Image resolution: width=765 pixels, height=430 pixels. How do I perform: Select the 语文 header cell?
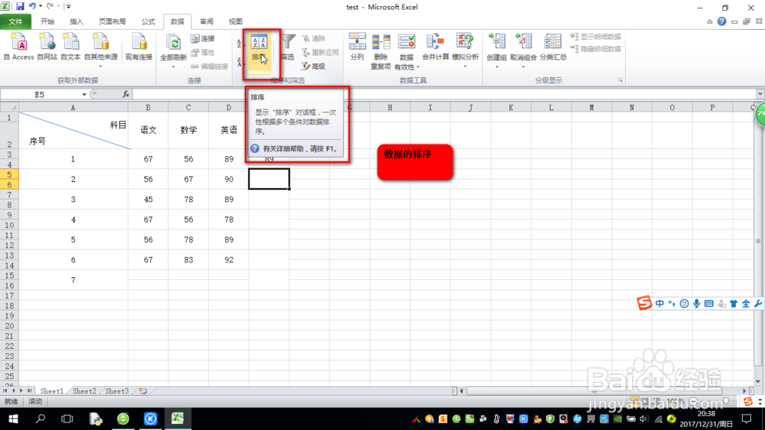tap(148, 130)
